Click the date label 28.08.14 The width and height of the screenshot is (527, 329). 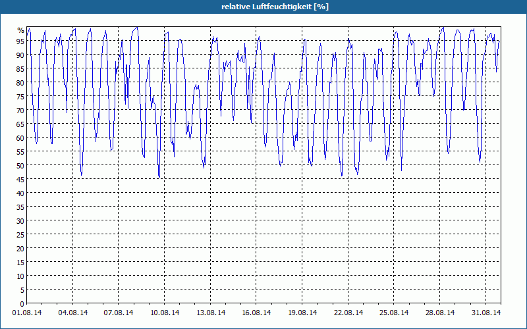pos(440,313)
